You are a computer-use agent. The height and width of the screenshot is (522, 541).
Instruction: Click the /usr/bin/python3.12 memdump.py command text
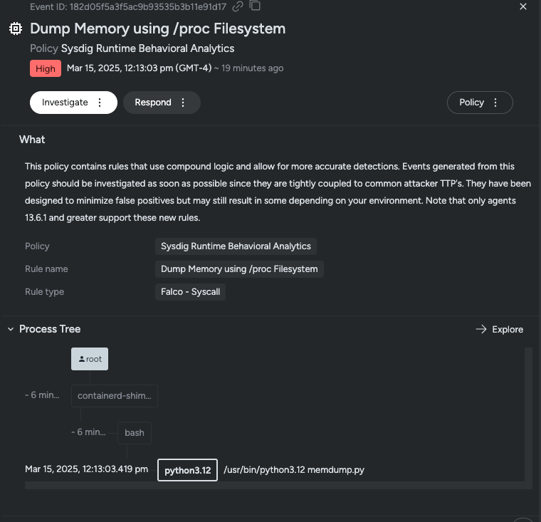pos(294,470)
